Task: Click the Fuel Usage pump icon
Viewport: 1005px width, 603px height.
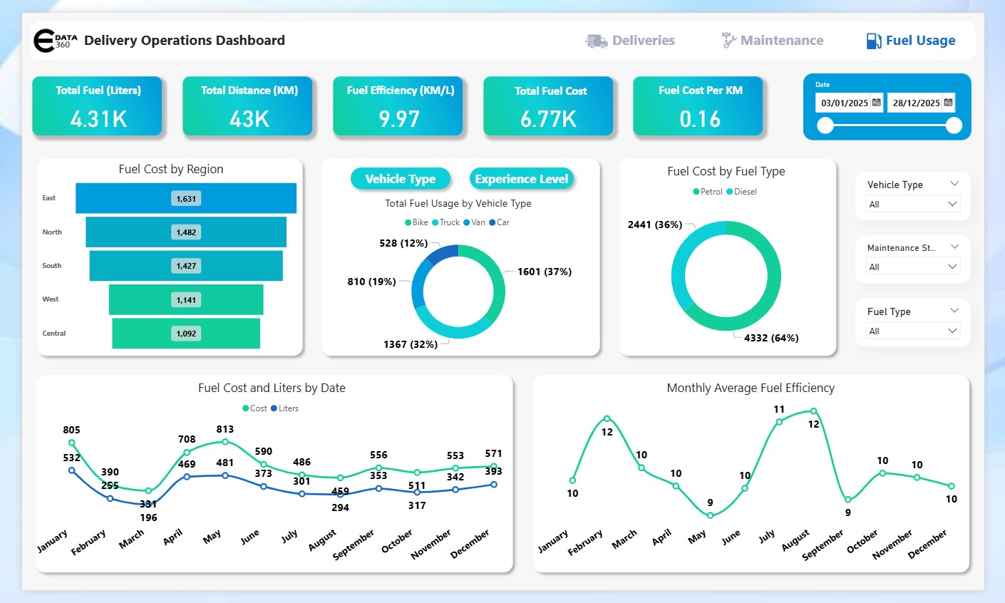Action: (x=873, y=41)
